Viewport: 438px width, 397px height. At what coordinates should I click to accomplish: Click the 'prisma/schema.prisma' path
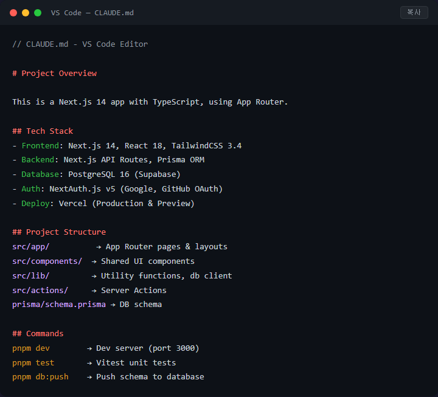[59, 305]
